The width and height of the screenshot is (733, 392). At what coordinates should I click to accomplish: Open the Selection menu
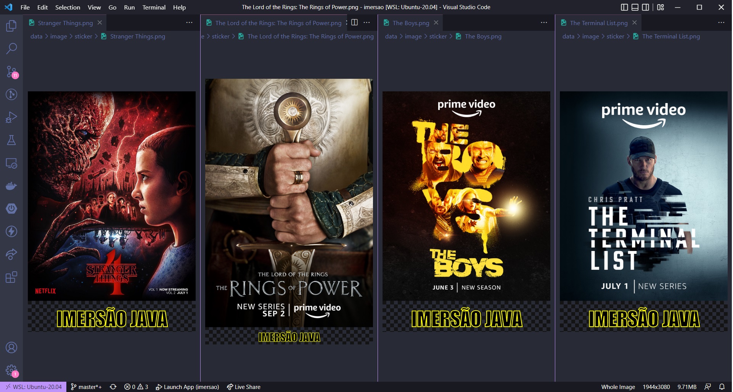(68, 7)
